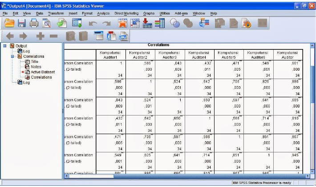Select Active Dataset in outline tree
Viewport: 316px width, 187px height.
(43, 72)
